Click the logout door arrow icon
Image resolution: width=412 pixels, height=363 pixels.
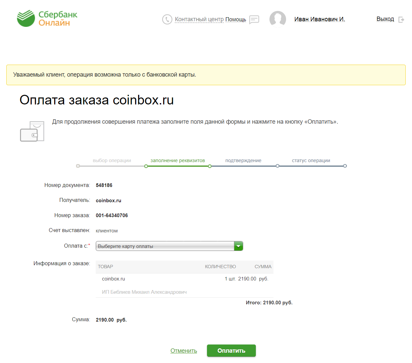click(x=401, y=20)
